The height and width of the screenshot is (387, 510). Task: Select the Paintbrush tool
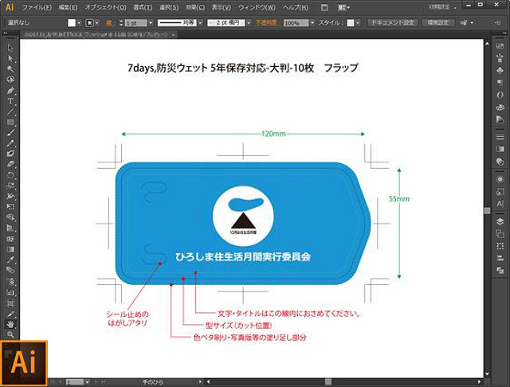pos(10,132)
